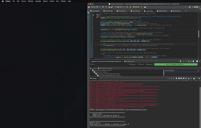This screenshot has height=128, width=201.
Task: Click the Failure Exception pane corner icon
Action: (198, 71)
